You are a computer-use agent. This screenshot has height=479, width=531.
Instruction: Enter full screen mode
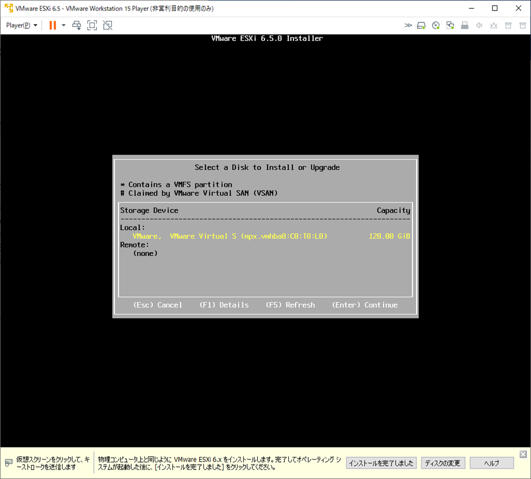92,25
